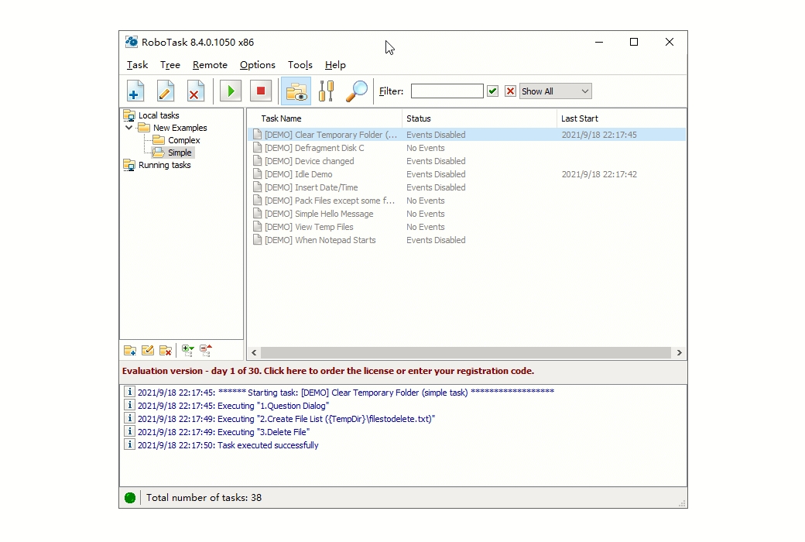Collapse the New Examples folder arrow
This screenshot has height=542, width=805.
[x=128, y=128]
